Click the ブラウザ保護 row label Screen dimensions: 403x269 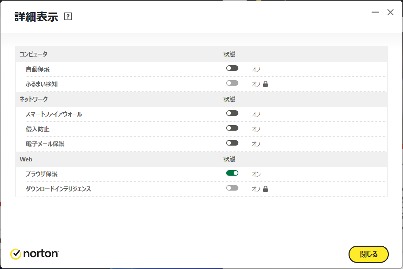tap(42, 174)
